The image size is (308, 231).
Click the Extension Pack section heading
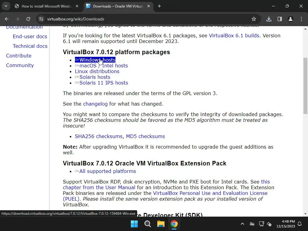[x=145, y=163]
